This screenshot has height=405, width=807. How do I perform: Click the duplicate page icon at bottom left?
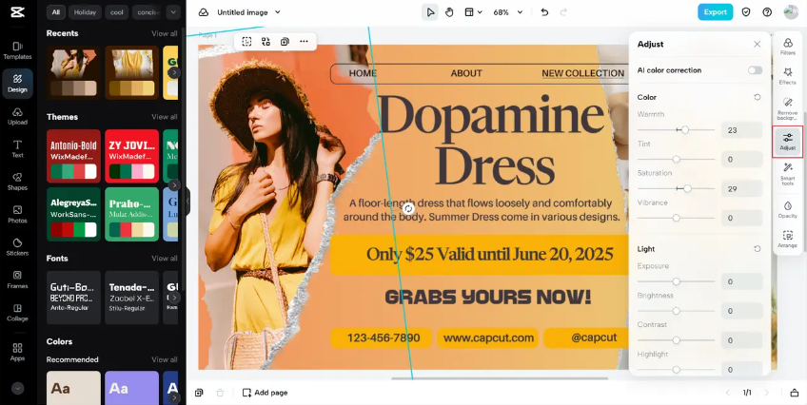tap(199, 393)
